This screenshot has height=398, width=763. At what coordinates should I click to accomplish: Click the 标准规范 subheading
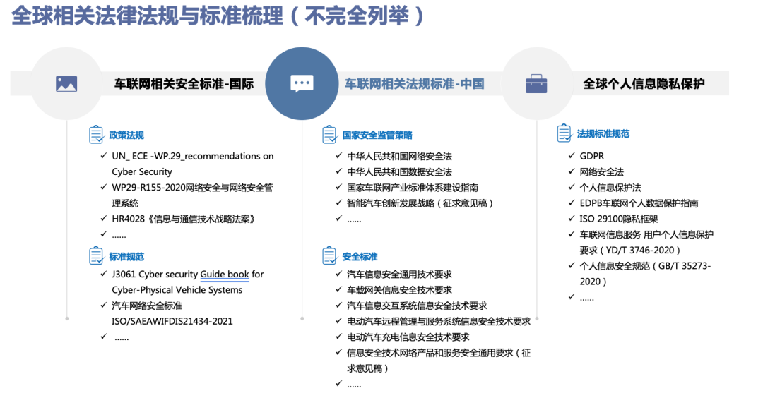point(126,257)
